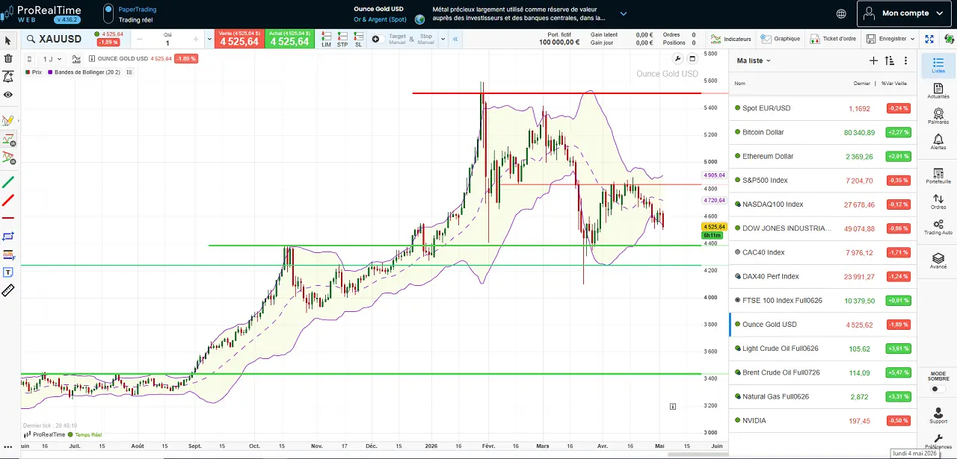Screen dimensions: 957x459
Task: Select the cursor pointer tool
Action: pos(8,40)
